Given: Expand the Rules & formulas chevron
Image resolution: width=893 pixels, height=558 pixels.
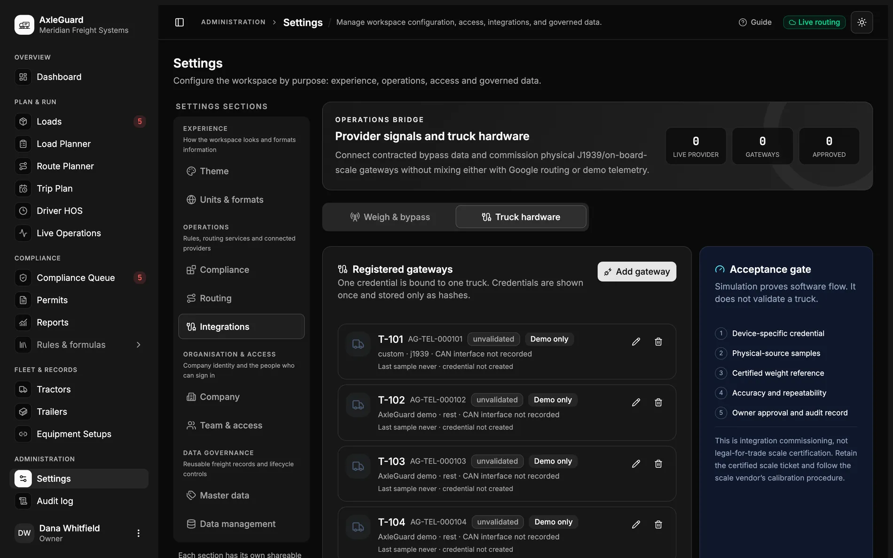Looking at the screenshot, I should coord(138,345).
